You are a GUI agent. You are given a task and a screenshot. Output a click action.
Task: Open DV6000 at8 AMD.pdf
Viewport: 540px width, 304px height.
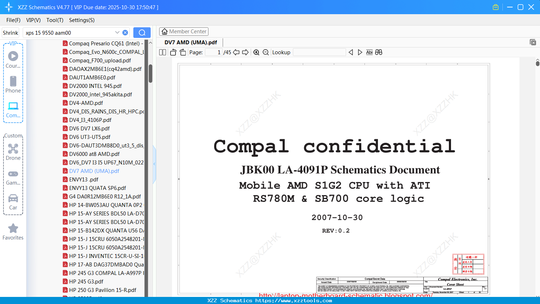point(91,154)
